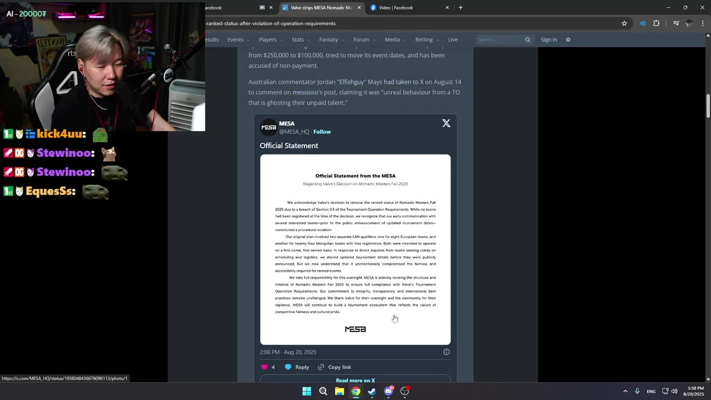
Task: Follow MESA_HQ from the embedded post
Action: [322, 132]
